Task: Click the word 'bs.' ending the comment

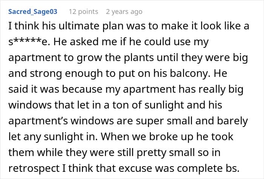Action: (x=232, y=168)
